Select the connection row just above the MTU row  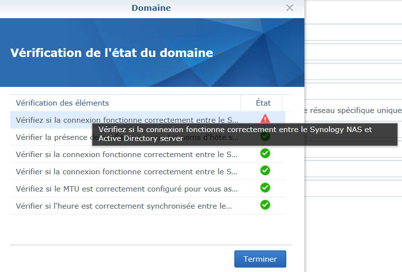(x=126, y=172)
